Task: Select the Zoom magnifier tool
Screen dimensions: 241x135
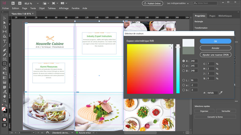Action: pyautogui.click(x=5, y=100)
